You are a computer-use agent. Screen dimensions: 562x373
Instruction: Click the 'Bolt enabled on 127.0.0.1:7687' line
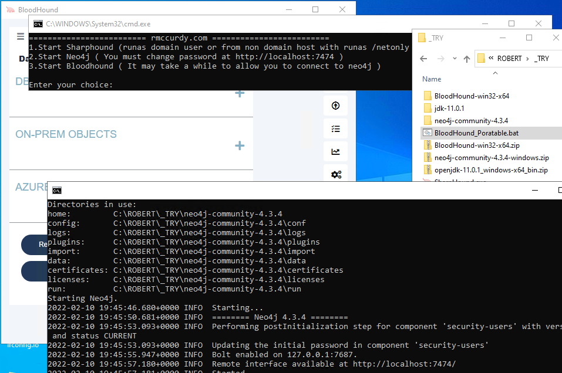[202, 354]
